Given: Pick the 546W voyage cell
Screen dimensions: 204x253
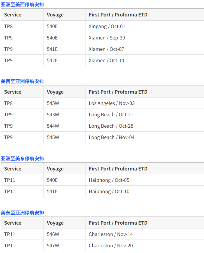Looking at the screenshot, I should [x=53, y=234].
